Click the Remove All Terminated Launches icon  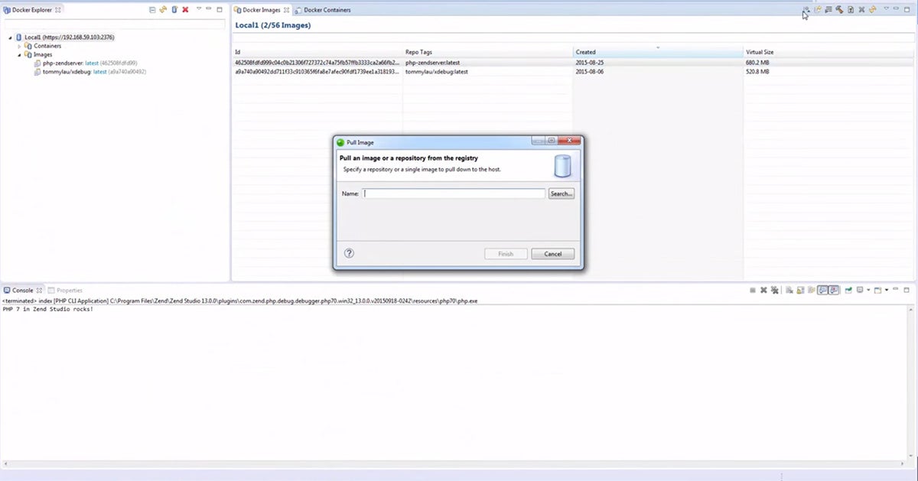click(x=775, y=290)
